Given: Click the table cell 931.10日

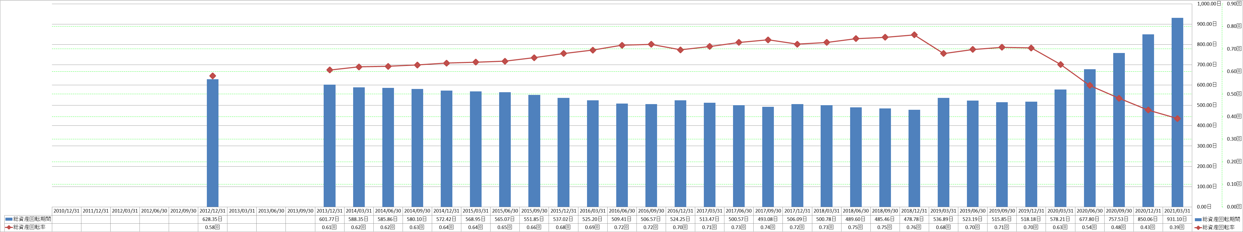Looking at the screenshot, I should click(x=1177, y=219).
